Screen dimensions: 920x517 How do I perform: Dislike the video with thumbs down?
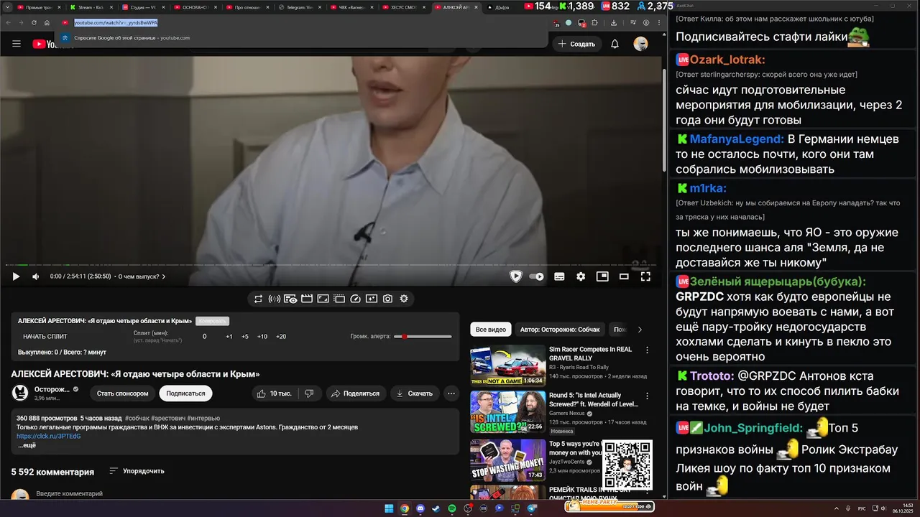[x=310, y=393]
